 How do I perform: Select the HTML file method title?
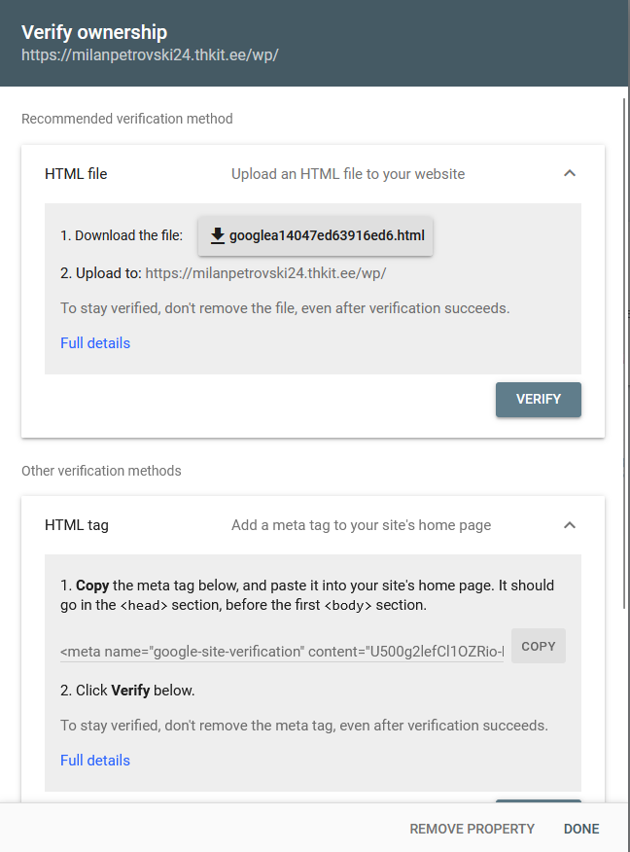(76, 174)
